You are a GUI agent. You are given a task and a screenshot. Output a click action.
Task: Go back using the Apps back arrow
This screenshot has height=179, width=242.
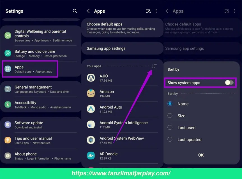tap(89, 11)
